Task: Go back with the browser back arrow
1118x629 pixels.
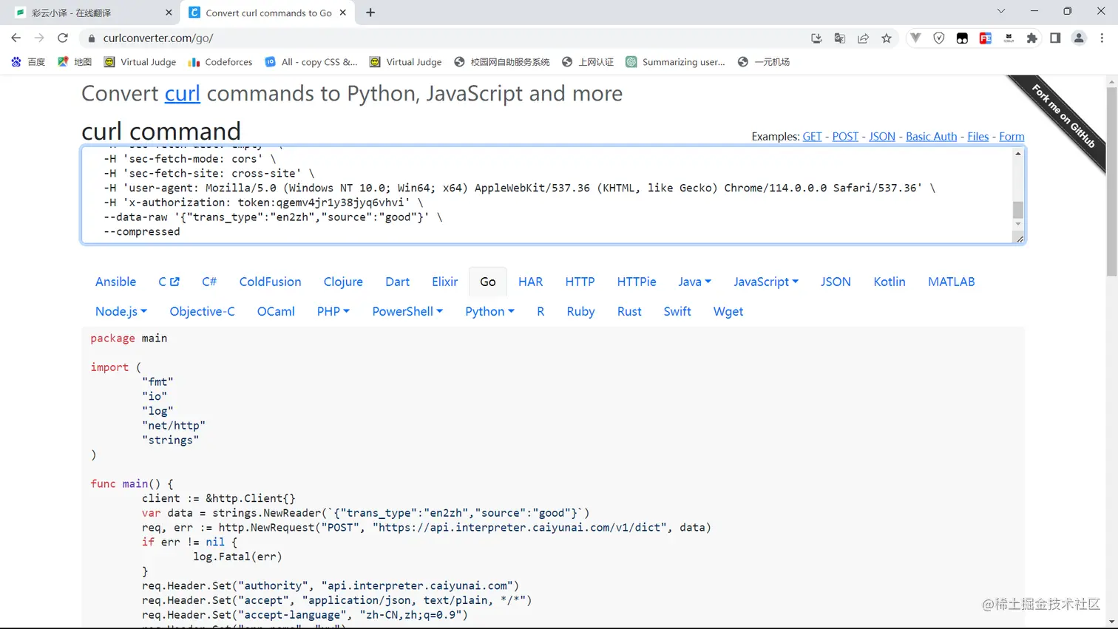Action: pos(16,38)
